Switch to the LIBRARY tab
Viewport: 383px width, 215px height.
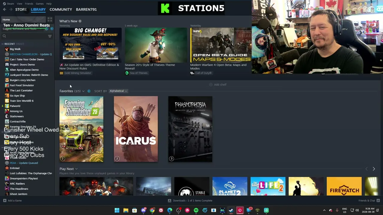pyautogui.click(x=38, y=10)
